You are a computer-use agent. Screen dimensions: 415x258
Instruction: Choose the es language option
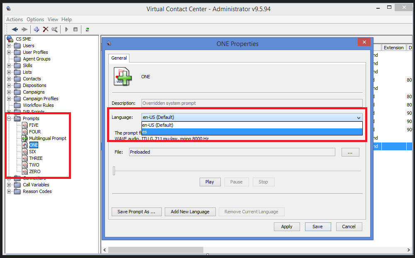(x=252, y=132)
